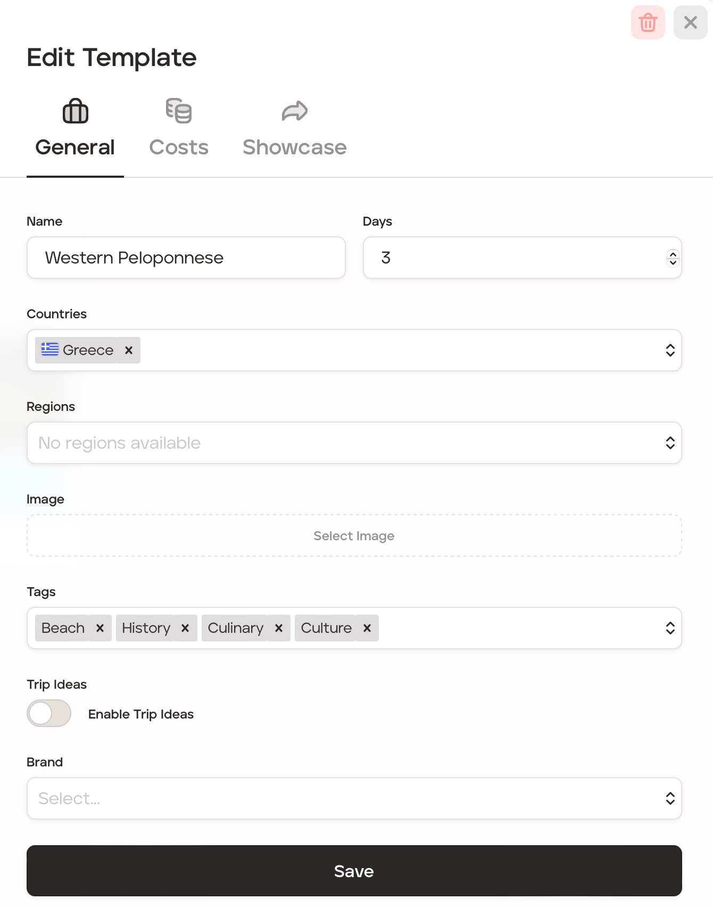The width and height of the screenshot is (713, 908).
Task: Click the coins icon above Costs
Action: click(x=179, y=111)
